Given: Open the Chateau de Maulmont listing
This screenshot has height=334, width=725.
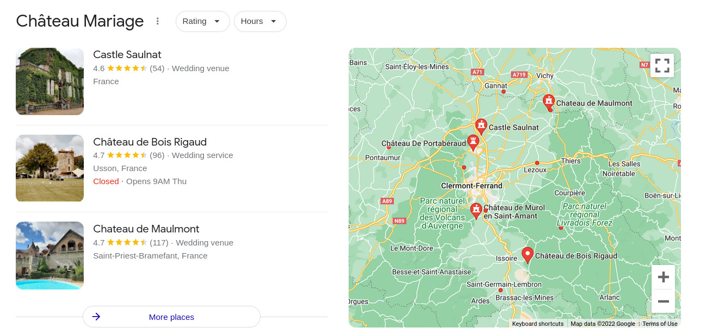Looking at the screenshot, I should pos(146,229).
